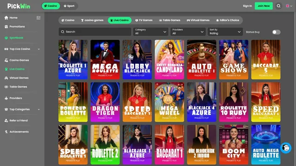This screenshot has height=166, width=296.
Task: Open the search magnifier icon in header
Action: (x=278, y=6)
